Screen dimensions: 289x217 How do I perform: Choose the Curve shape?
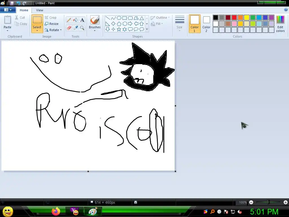[x=113, y=18]
